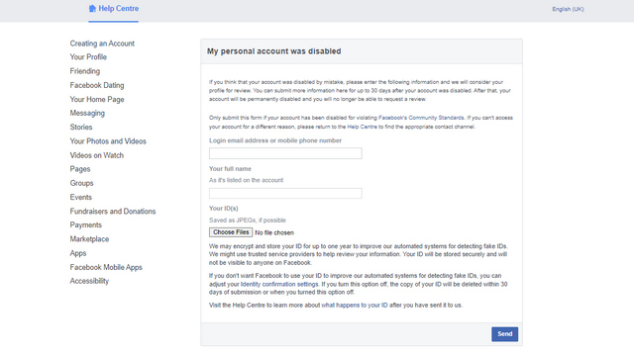Select Messaging help topic
The height and width of the screenshot is (356, 634).
coord(87,113)
